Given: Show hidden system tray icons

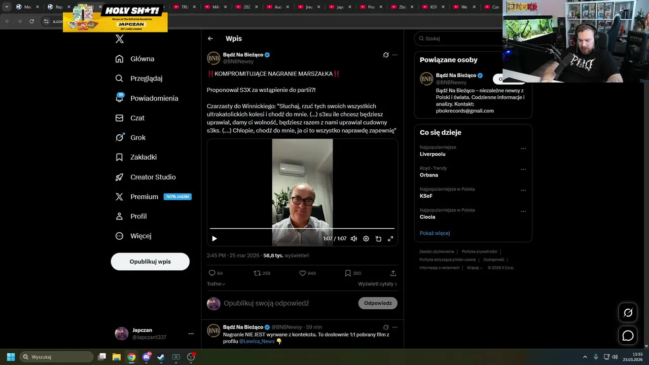Looking at the screenshot, I should pyautogui.click(x=585, y=357).
